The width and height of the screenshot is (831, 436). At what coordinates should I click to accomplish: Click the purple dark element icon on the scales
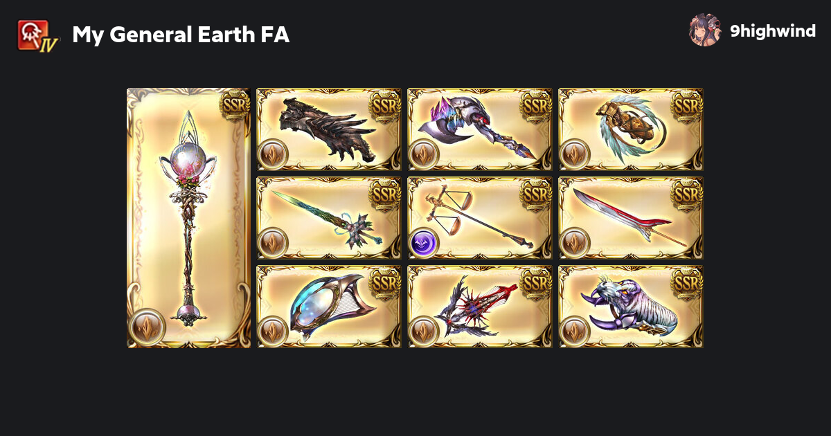coord(424,243)
